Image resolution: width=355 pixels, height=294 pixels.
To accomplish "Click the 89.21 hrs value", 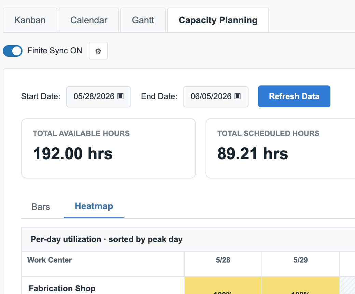I will click(253, 154).
